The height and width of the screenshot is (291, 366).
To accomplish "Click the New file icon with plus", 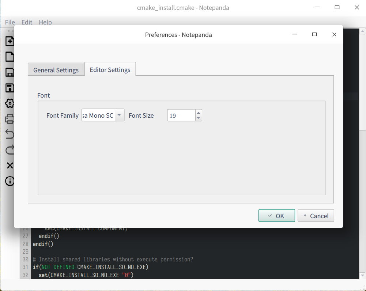I will point(10,41).
